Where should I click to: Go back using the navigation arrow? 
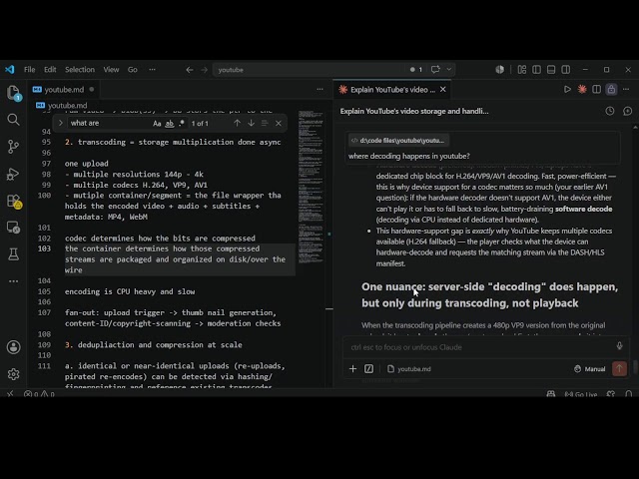point(190,70)
